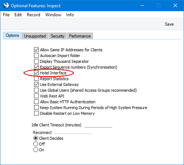Disable the Hotel Interface checkbox
Screen dimensions: 184x165
[36, 73]
